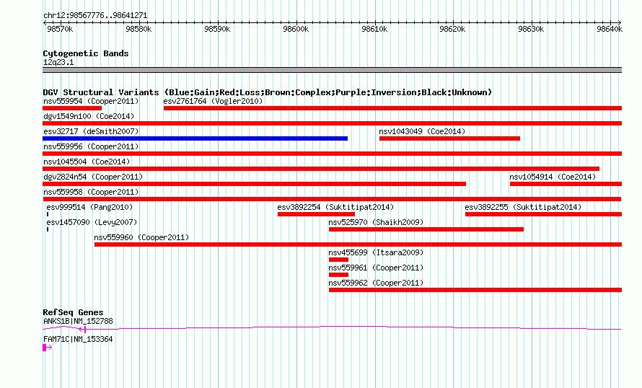Click the nsv455699 (Itsara2009) label
This screenshot has width=642, height=388.
coord(376,252)
